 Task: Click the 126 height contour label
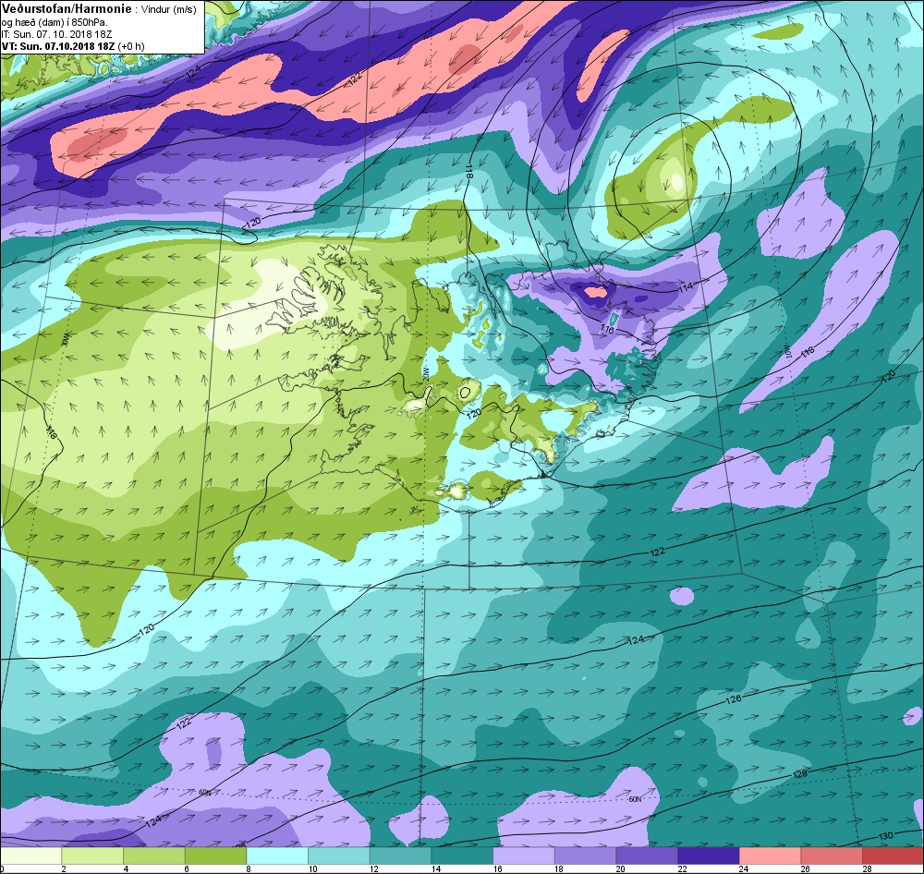point(734,699)
